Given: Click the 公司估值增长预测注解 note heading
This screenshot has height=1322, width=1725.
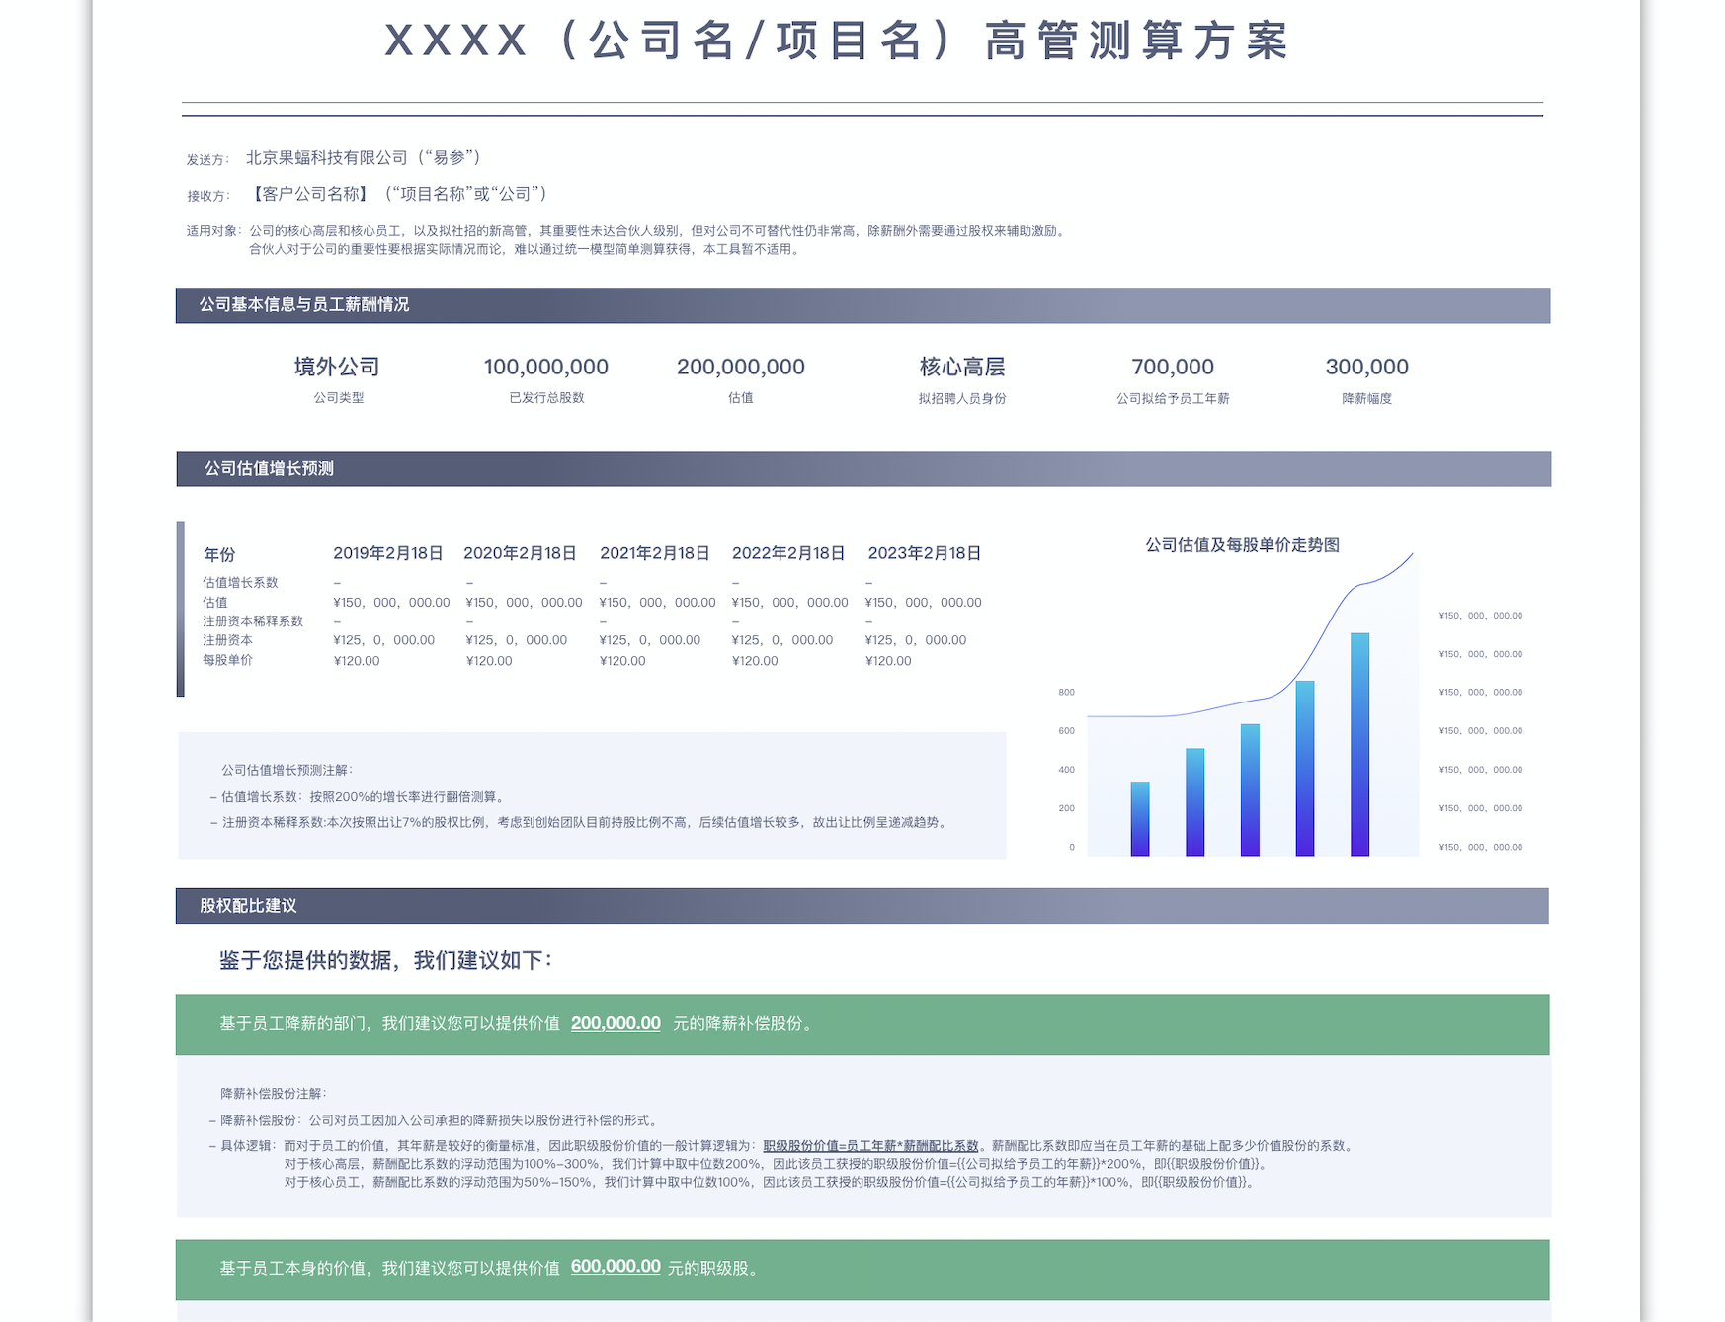Looking at the screenshot, I should (287, 770).
